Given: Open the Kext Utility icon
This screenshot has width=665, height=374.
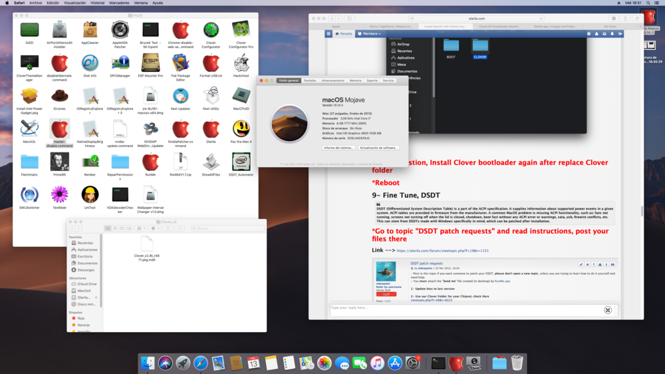Looking at the screenshot, I should tap(211, 96).
